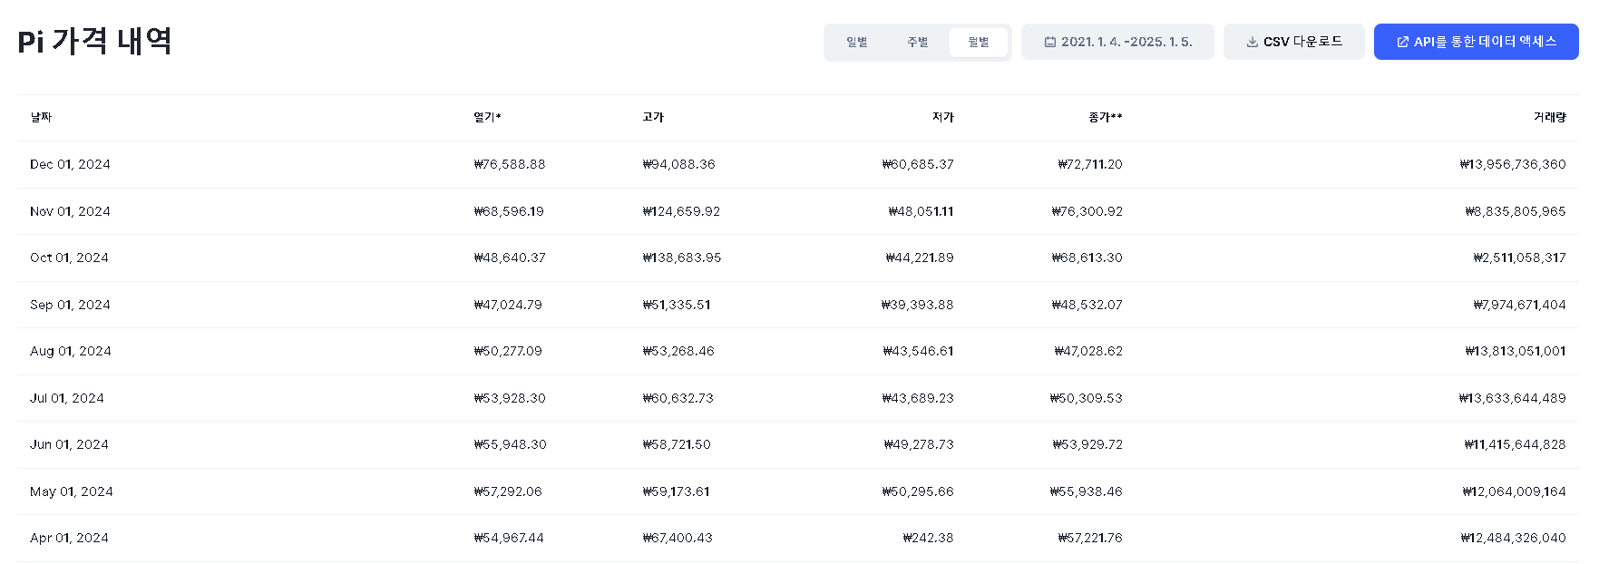Click low price ₩48,051.11

tap(921, 211)
